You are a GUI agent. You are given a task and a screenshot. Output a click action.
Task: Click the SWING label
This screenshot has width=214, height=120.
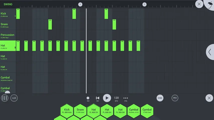[x=8, y=4]
